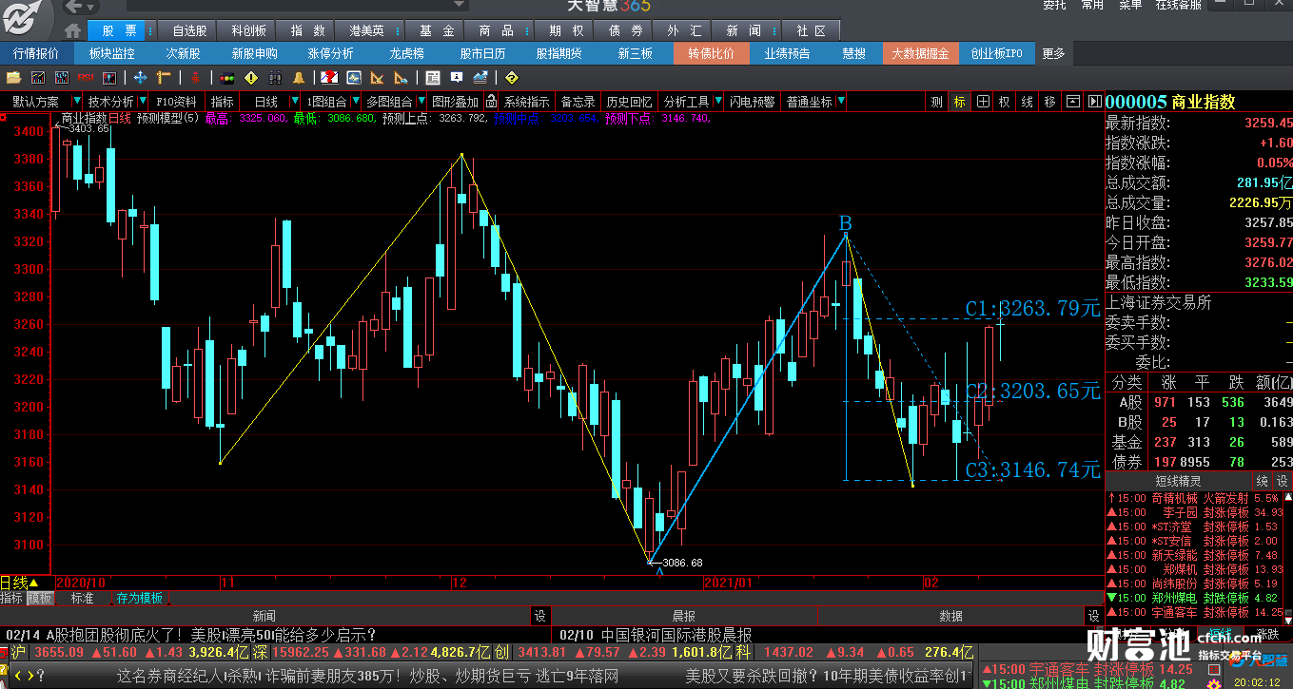Viewport: 1293px width, 689px height.
Task: Click the back arrow icon in title bar
Action: tap(72, 7)
